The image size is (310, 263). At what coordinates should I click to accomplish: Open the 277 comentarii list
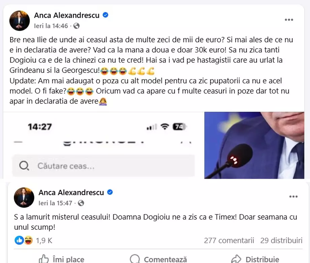(x=229, y=240)
